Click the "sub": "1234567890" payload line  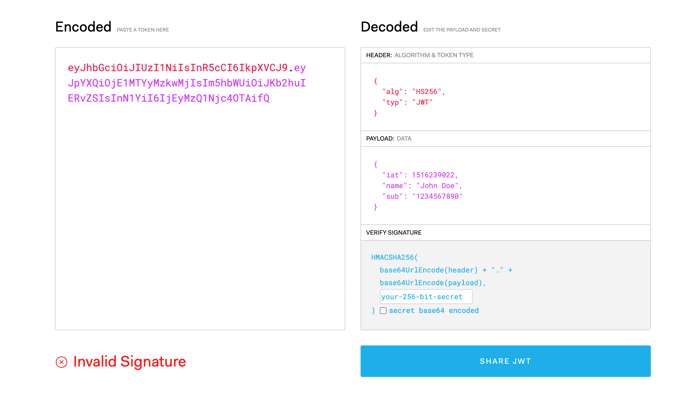coord(422,196)
